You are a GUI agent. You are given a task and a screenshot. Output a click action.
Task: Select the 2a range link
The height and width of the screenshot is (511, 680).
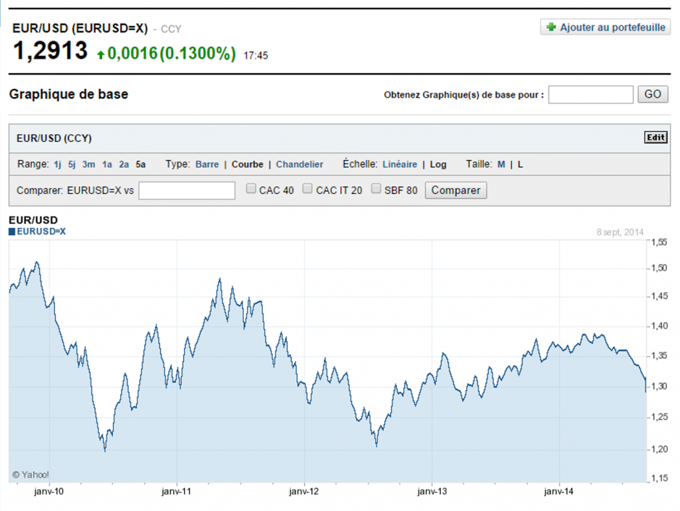(124, 164)
